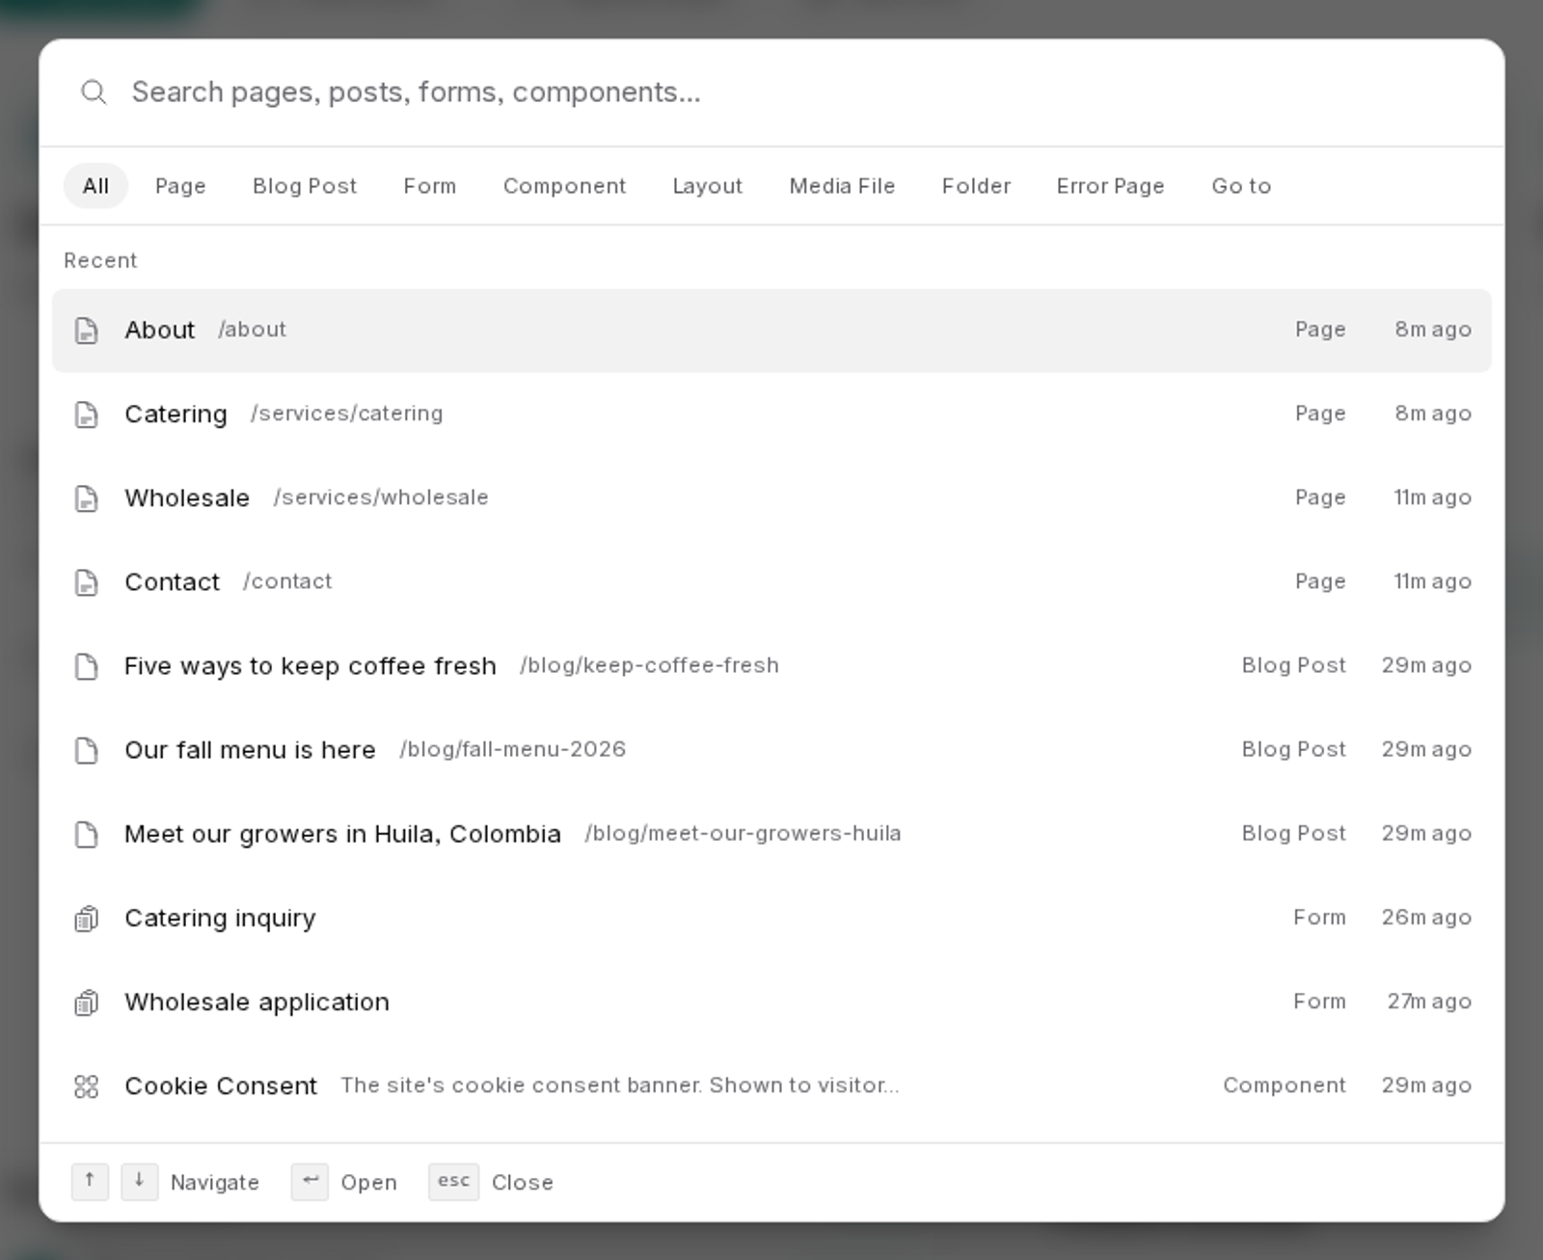Select the Contact page result
This screenshot has height=1260, width=1543.
(x=771, y=582)
